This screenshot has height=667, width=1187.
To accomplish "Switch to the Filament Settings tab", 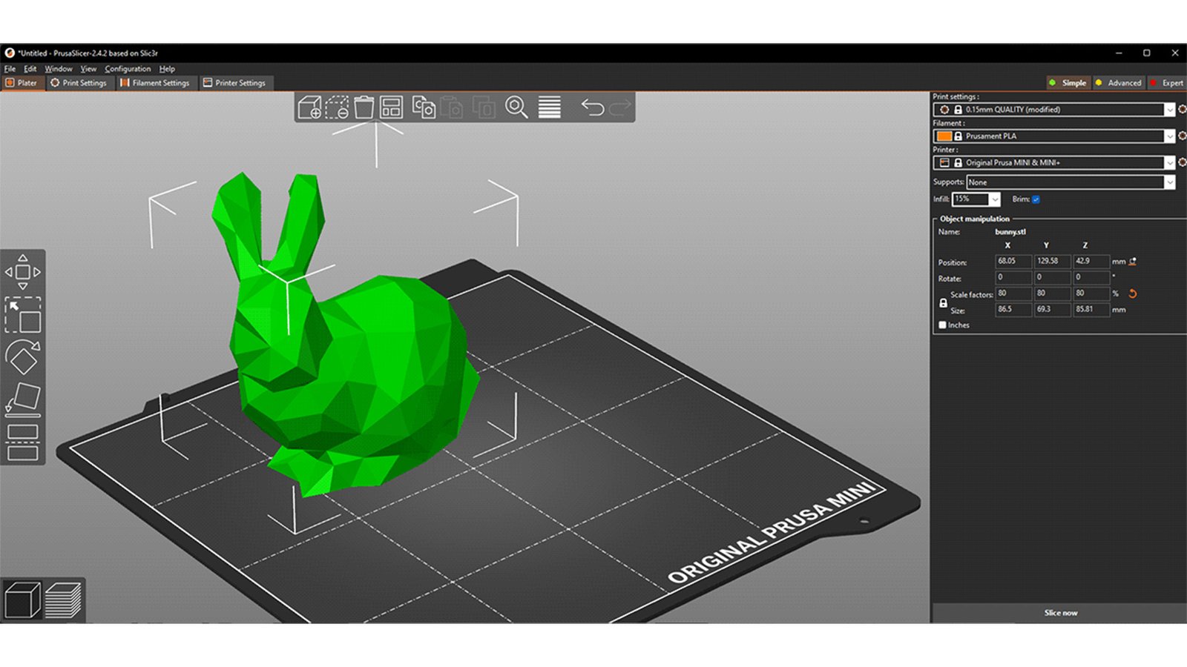I will tap(155, 83).
